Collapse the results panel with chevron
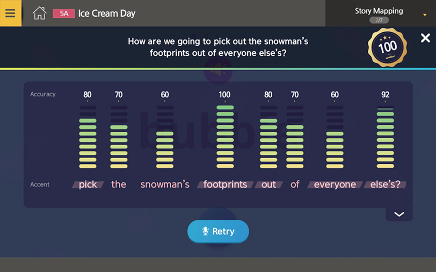Screen dimensions: 436x272 tap(399, 214)
